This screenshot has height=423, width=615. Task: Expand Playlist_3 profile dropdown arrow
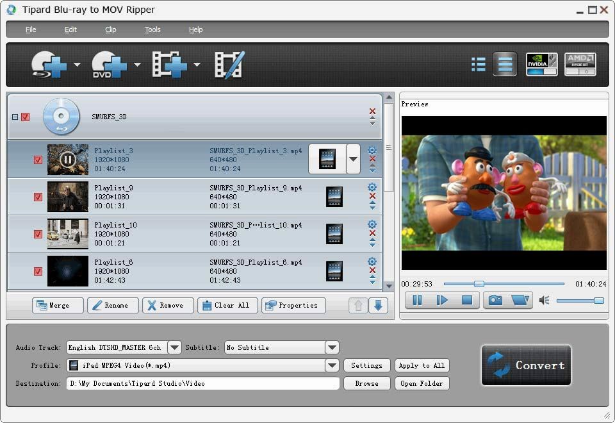pos(354,159)
